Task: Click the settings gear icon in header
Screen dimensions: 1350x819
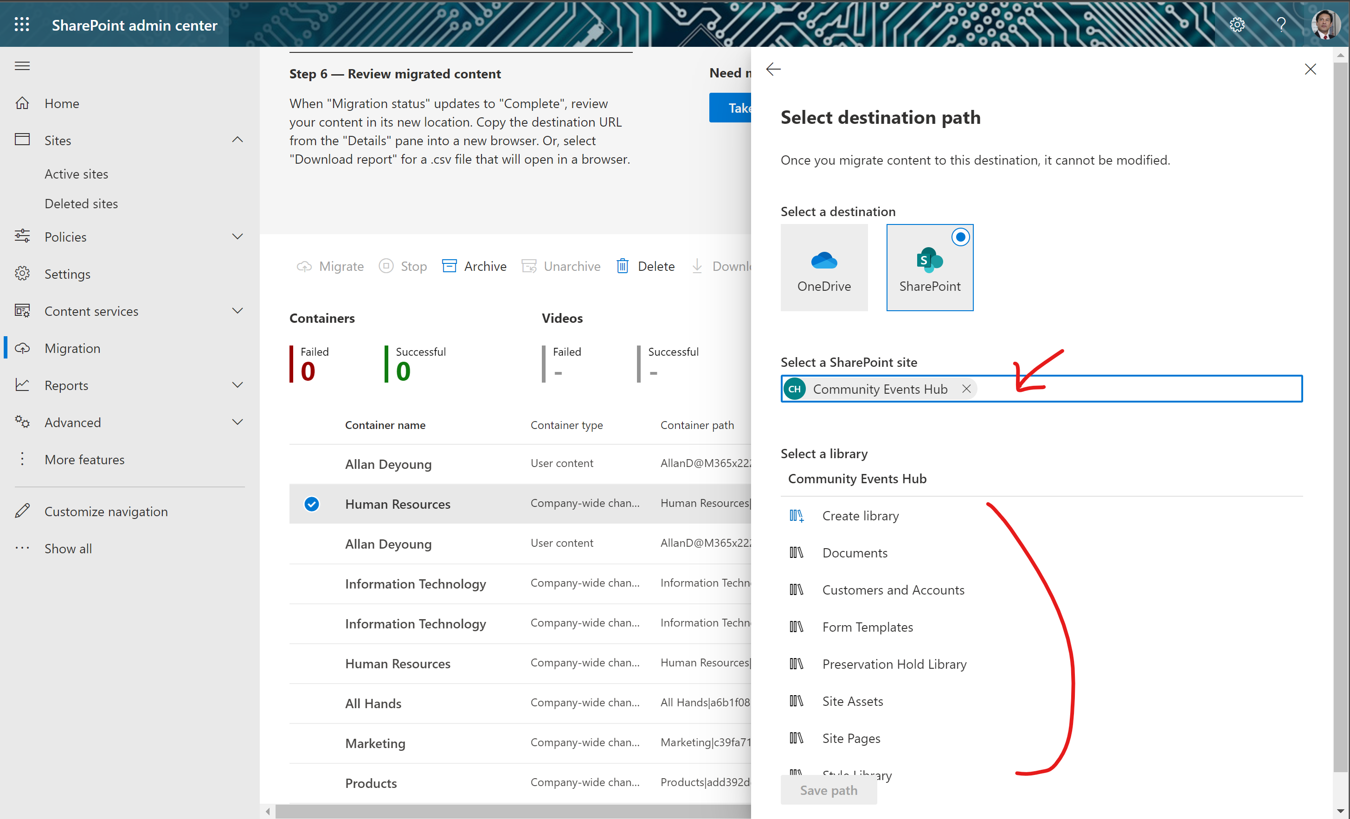Action: pyautogui.click(x=1237, y=25)
